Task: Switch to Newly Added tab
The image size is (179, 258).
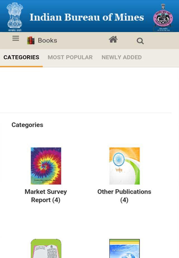Action: [x=121, y=57]
